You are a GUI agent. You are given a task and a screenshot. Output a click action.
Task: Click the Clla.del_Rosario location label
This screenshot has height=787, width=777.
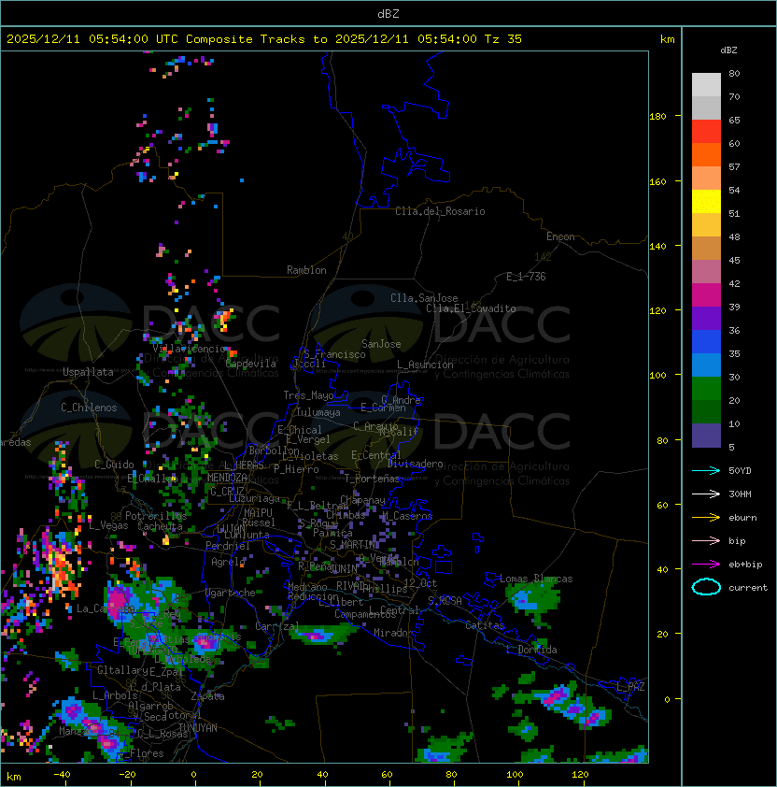click(440, 211)
